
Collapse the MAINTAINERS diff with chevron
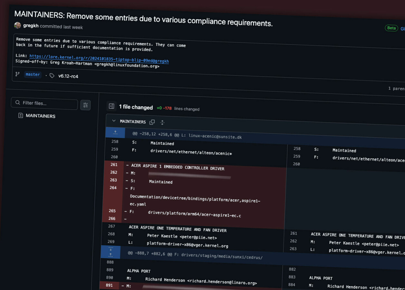(114, 121)
